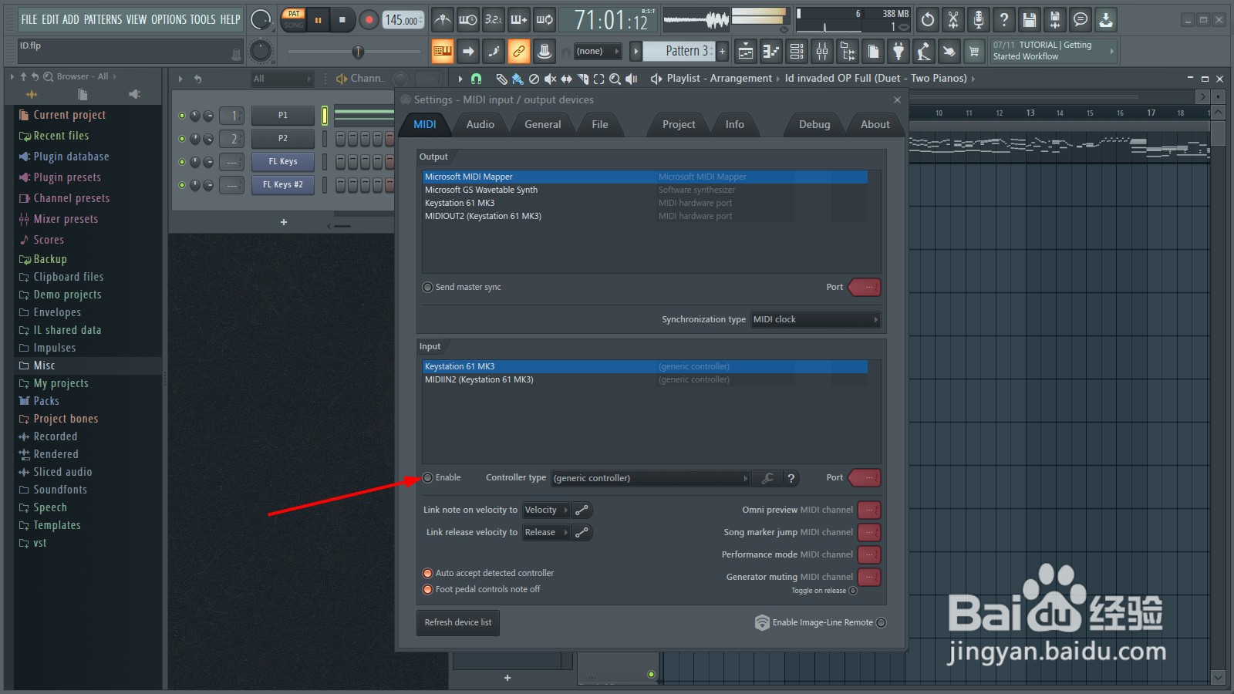Open the File settings tab
Image resolution: width=1234 pixels, height=694 pixels.
pyautogui.click(x=599, y=124)
